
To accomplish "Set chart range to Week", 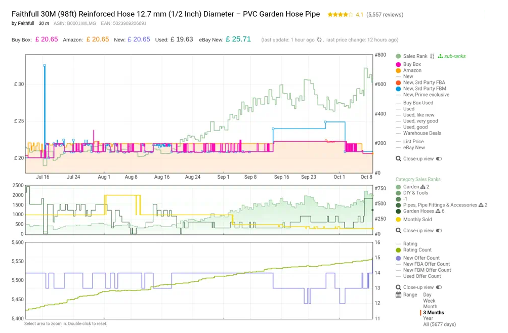I will (x=429, y=301).
